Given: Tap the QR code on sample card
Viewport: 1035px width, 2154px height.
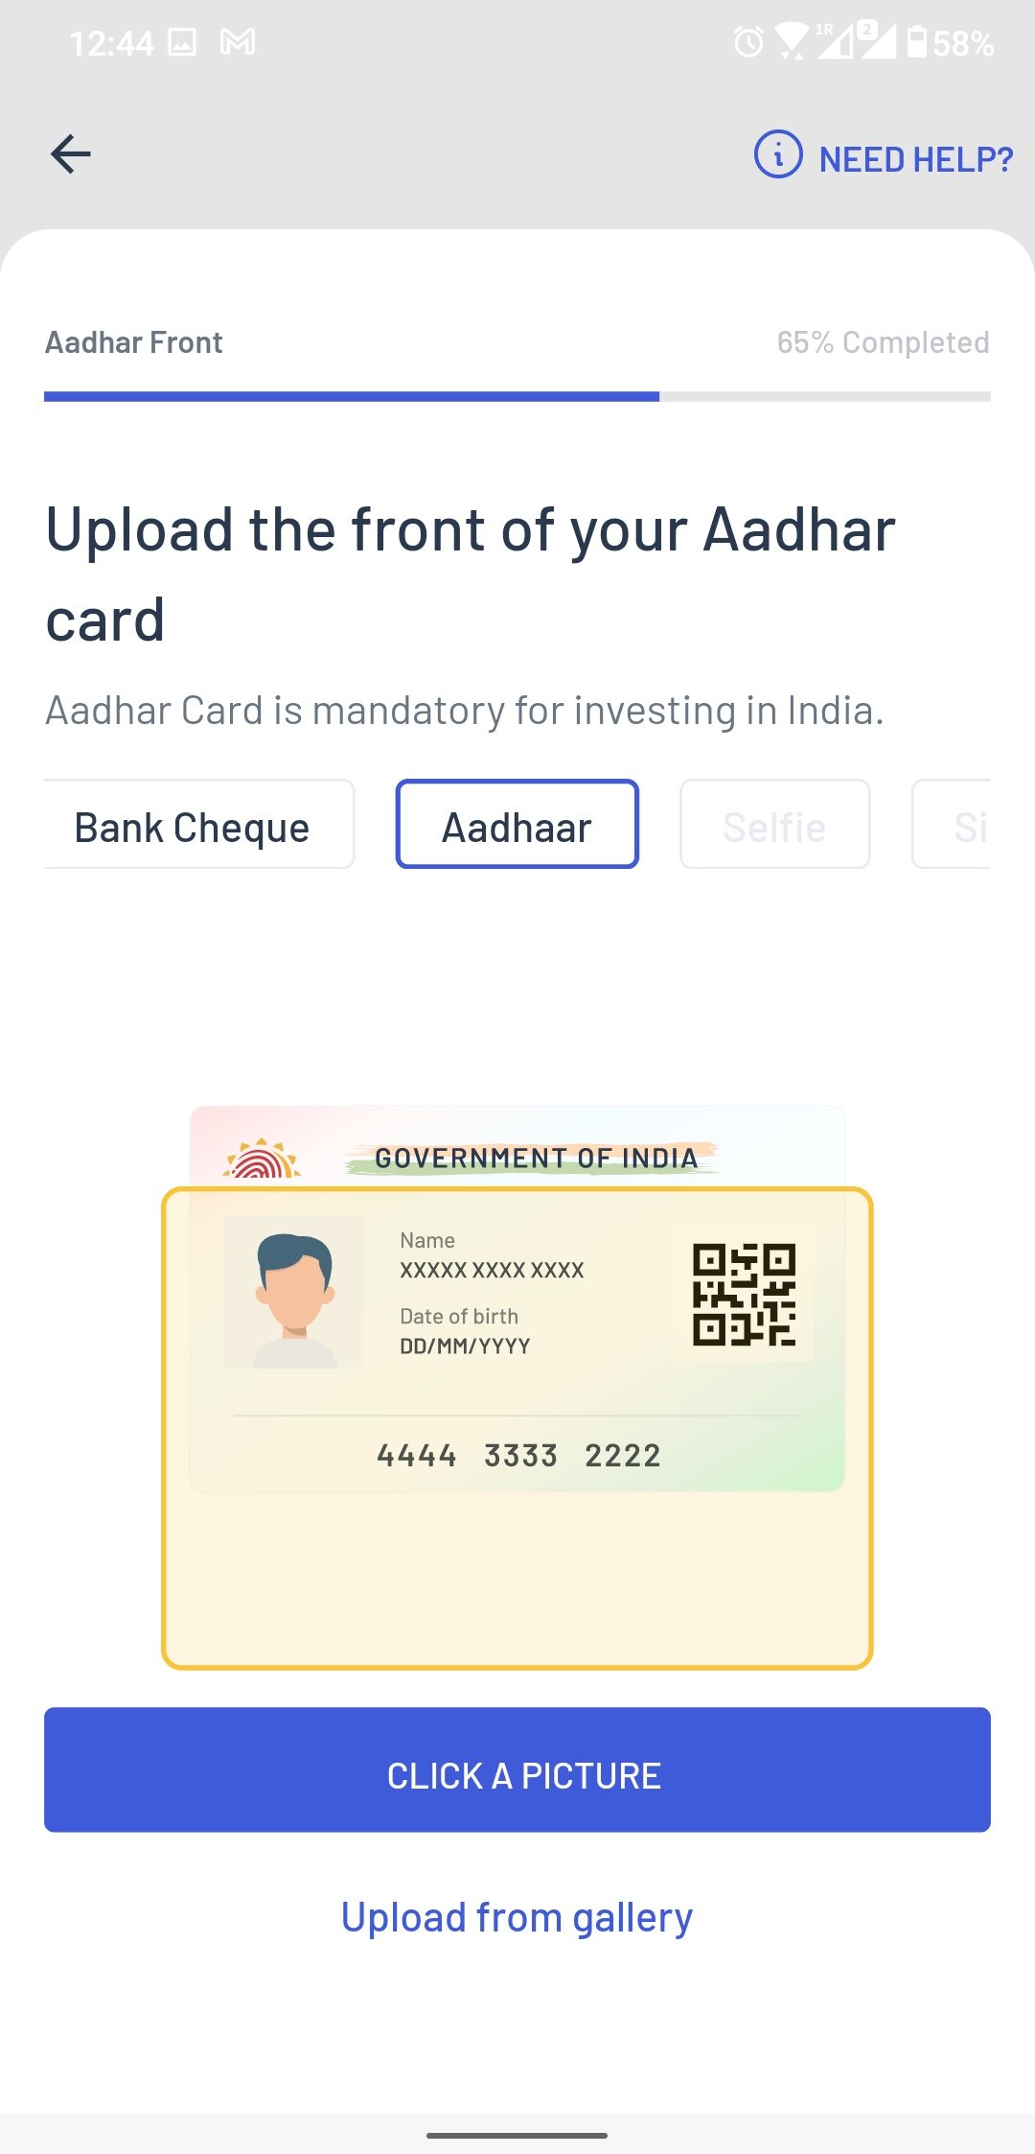Looking at the screenshot, I should (745, 1295).
